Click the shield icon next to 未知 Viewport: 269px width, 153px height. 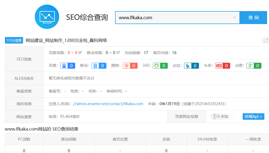[x=214, y=117]
